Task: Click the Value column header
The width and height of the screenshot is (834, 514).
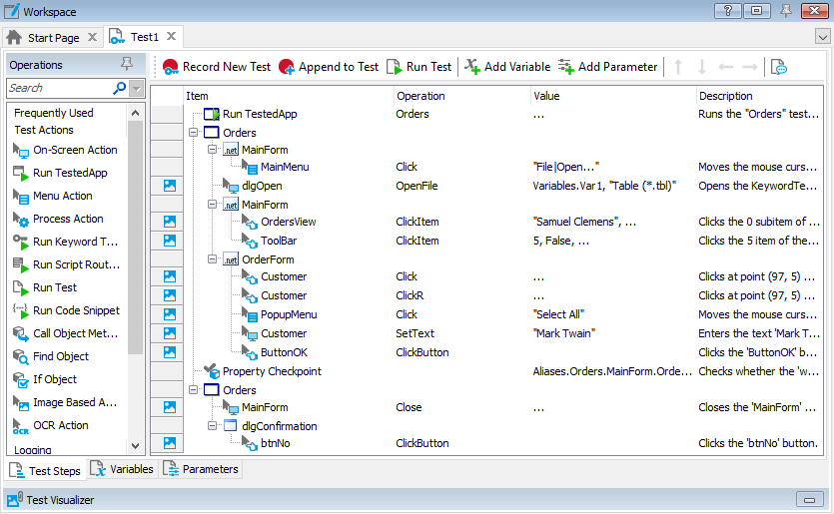Action: click(613, 96)
